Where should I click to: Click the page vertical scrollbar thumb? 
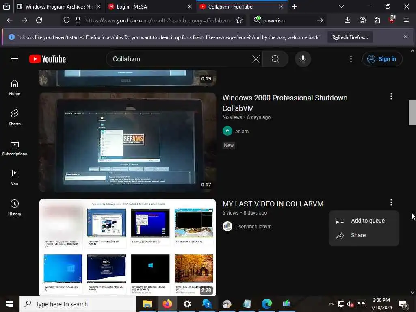[412, 113]
